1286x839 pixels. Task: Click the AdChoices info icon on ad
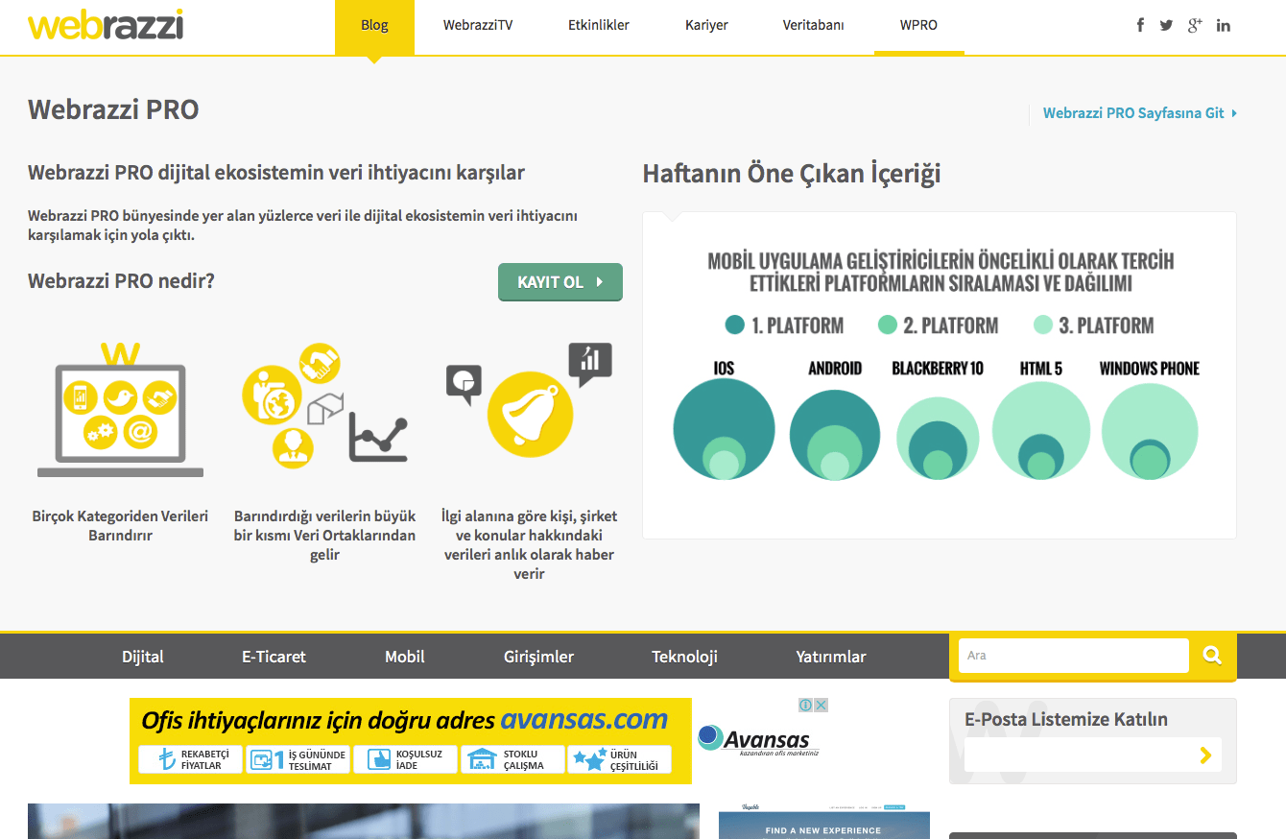806,706
